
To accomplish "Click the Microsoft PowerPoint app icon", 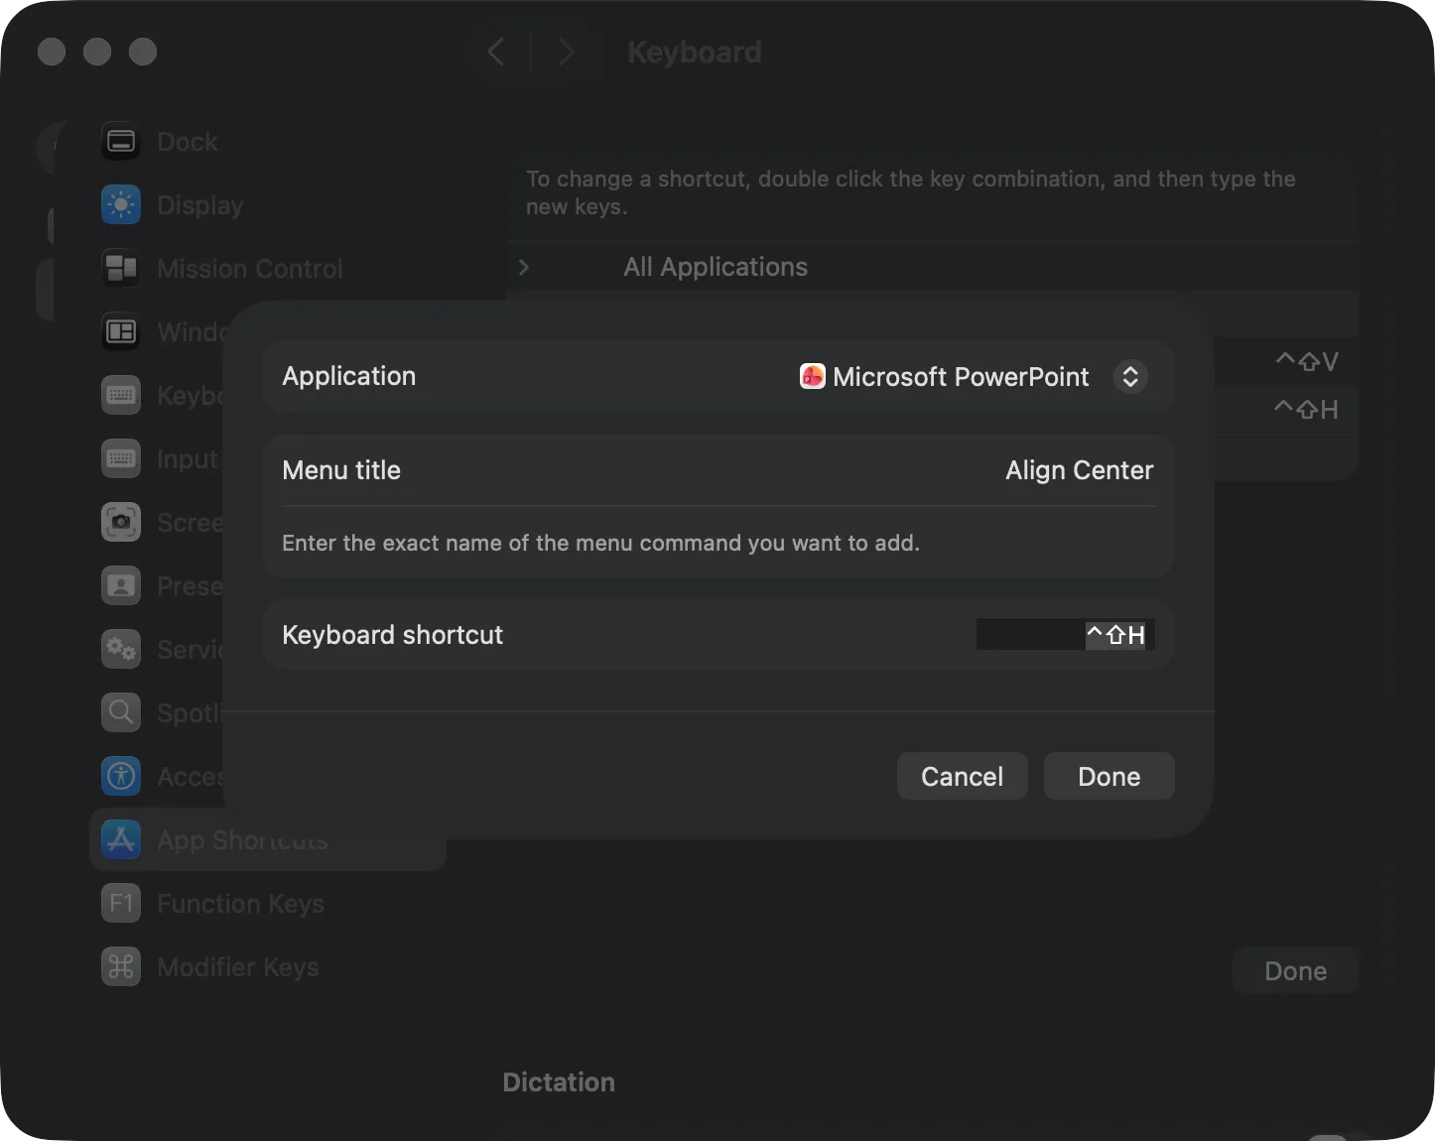I will tap(812, 377).
